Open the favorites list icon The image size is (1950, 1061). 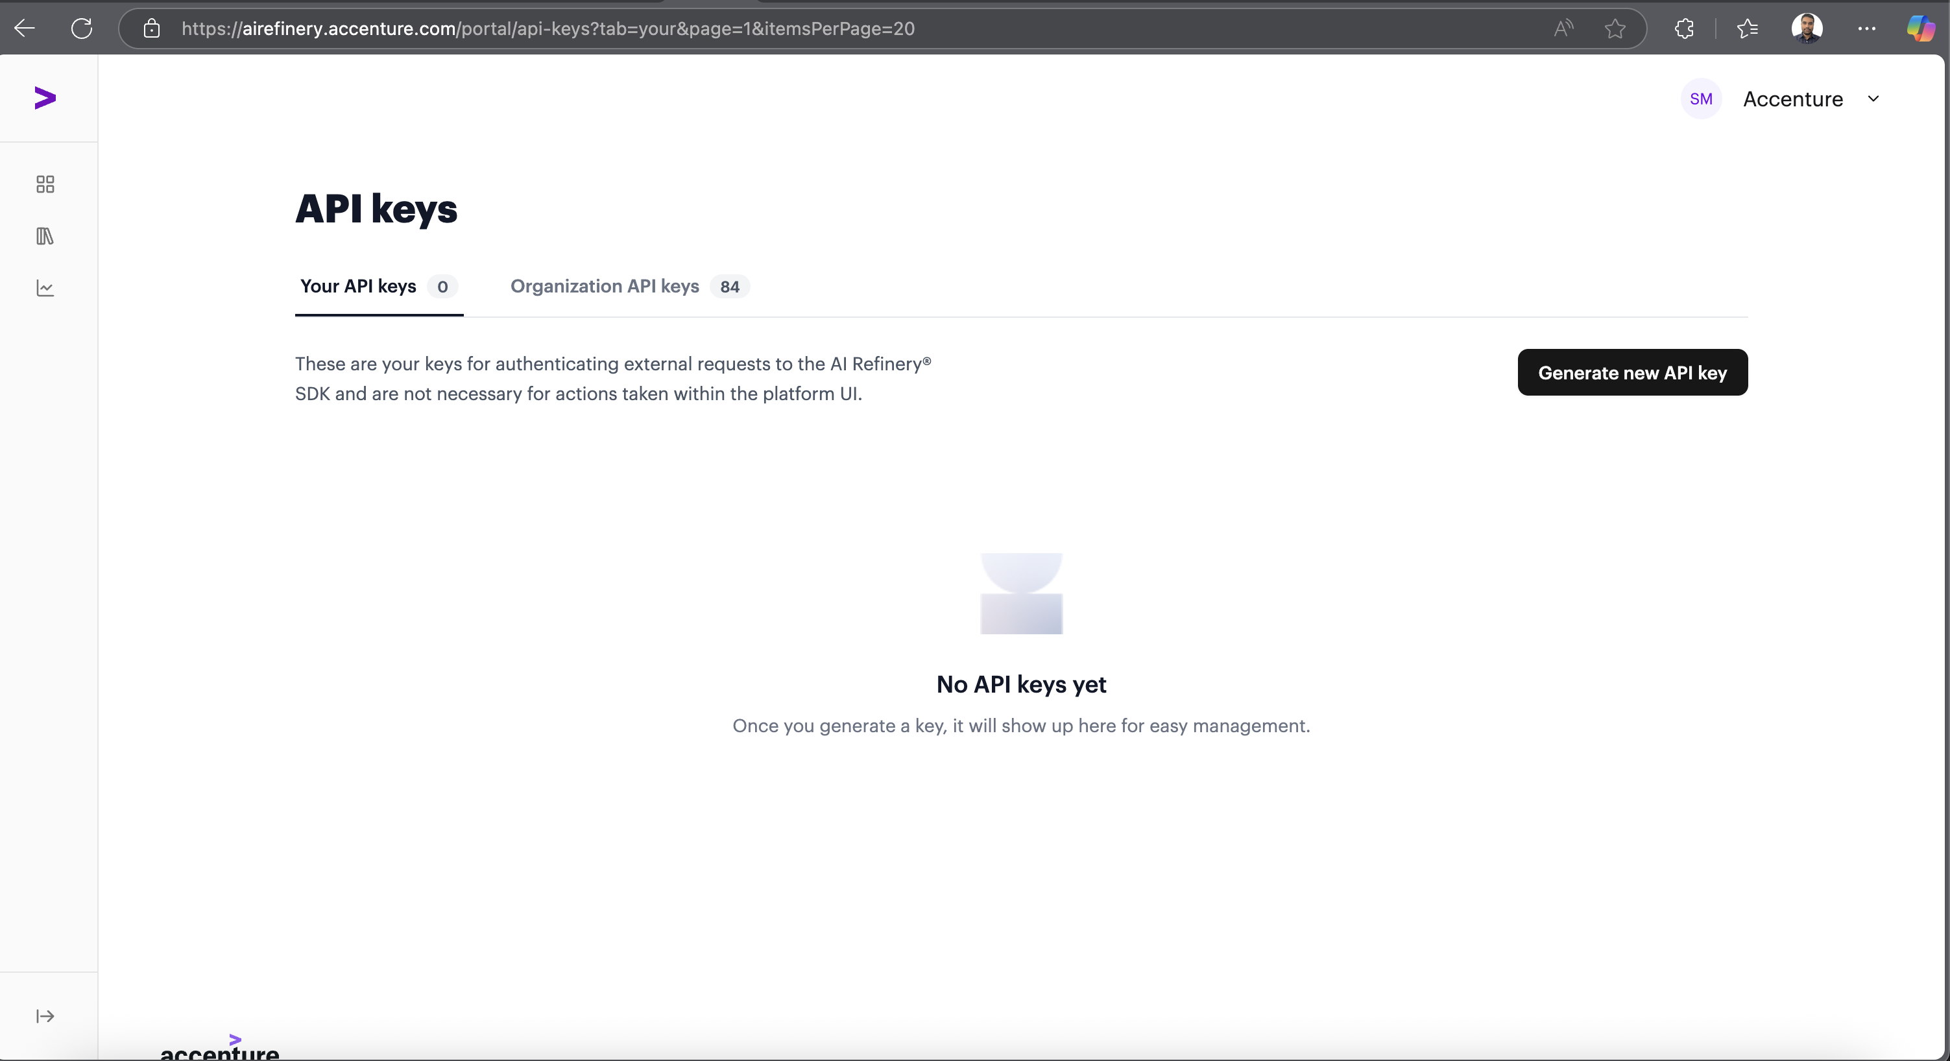coord(1747,29)
